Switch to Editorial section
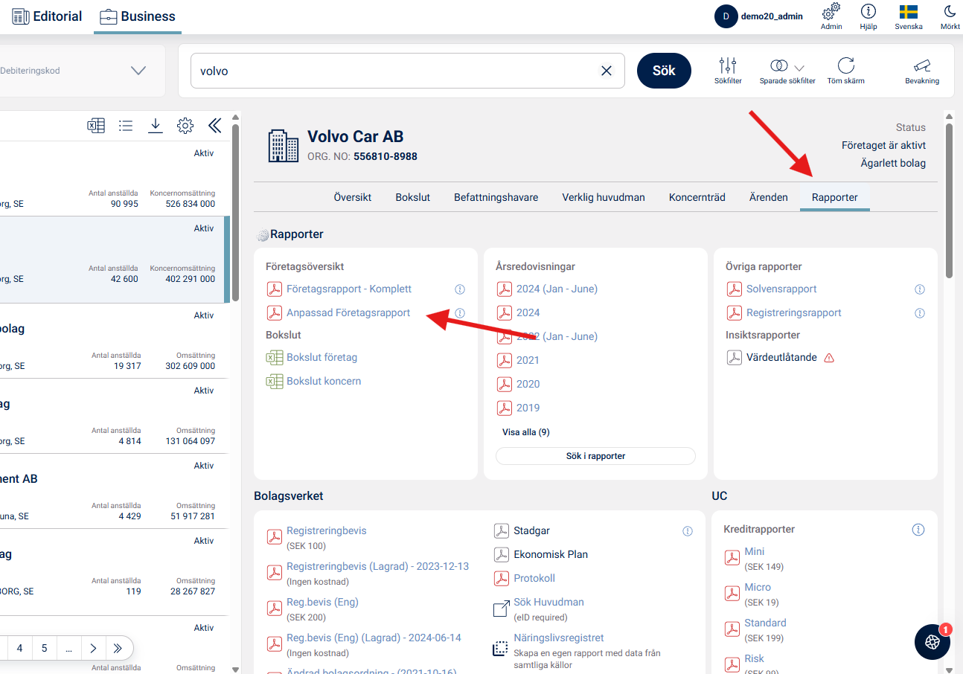The height and width of the screenshot is (674, 963). click(x=47, y=16)
